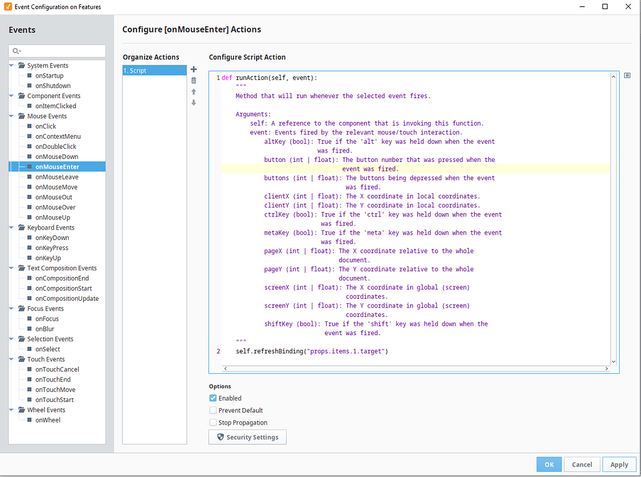Add a new action with the plus icon
The width and height of the screenshot is (641, 477).
(x=193, y=69)
